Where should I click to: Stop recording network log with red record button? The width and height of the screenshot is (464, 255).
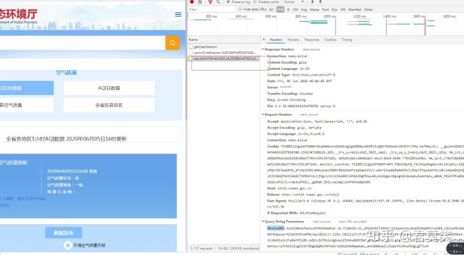point(192,2)
